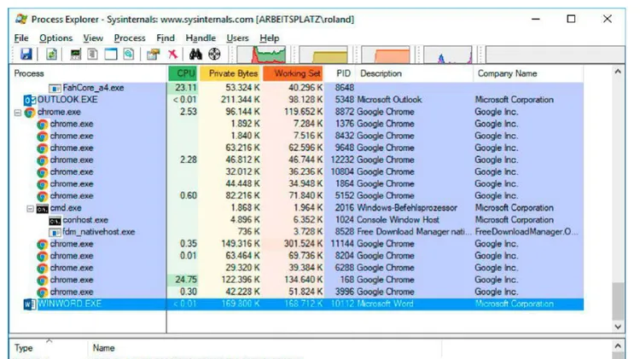Click the 301.524 K working set value
This screenshot has height=359, width=640.
click(303, 244)
